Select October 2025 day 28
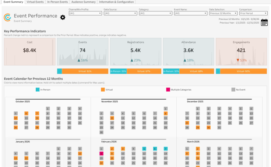271x167 pixels. coord(37,127)
